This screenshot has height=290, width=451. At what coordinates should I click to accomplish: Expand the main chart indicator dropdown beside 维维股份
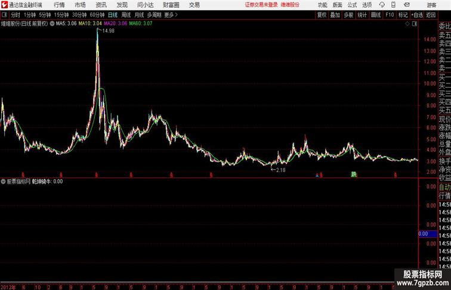pos(52,24)
